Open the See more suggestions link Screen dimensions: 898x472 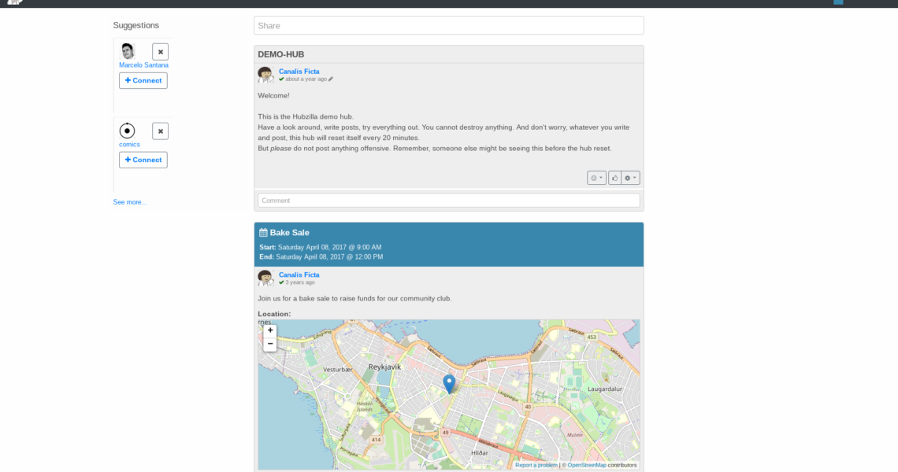point(129,202)
